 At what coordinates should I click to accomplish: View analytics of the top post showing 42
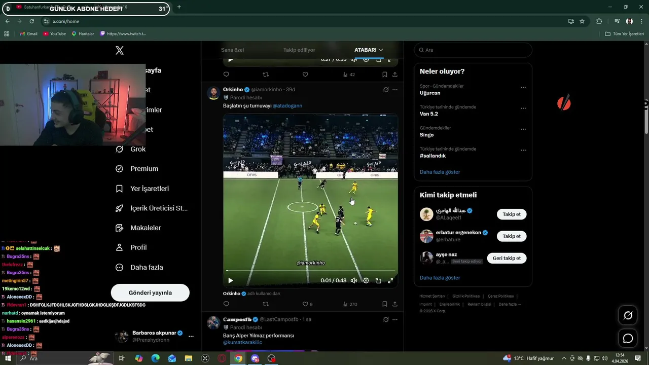point(349,75)
